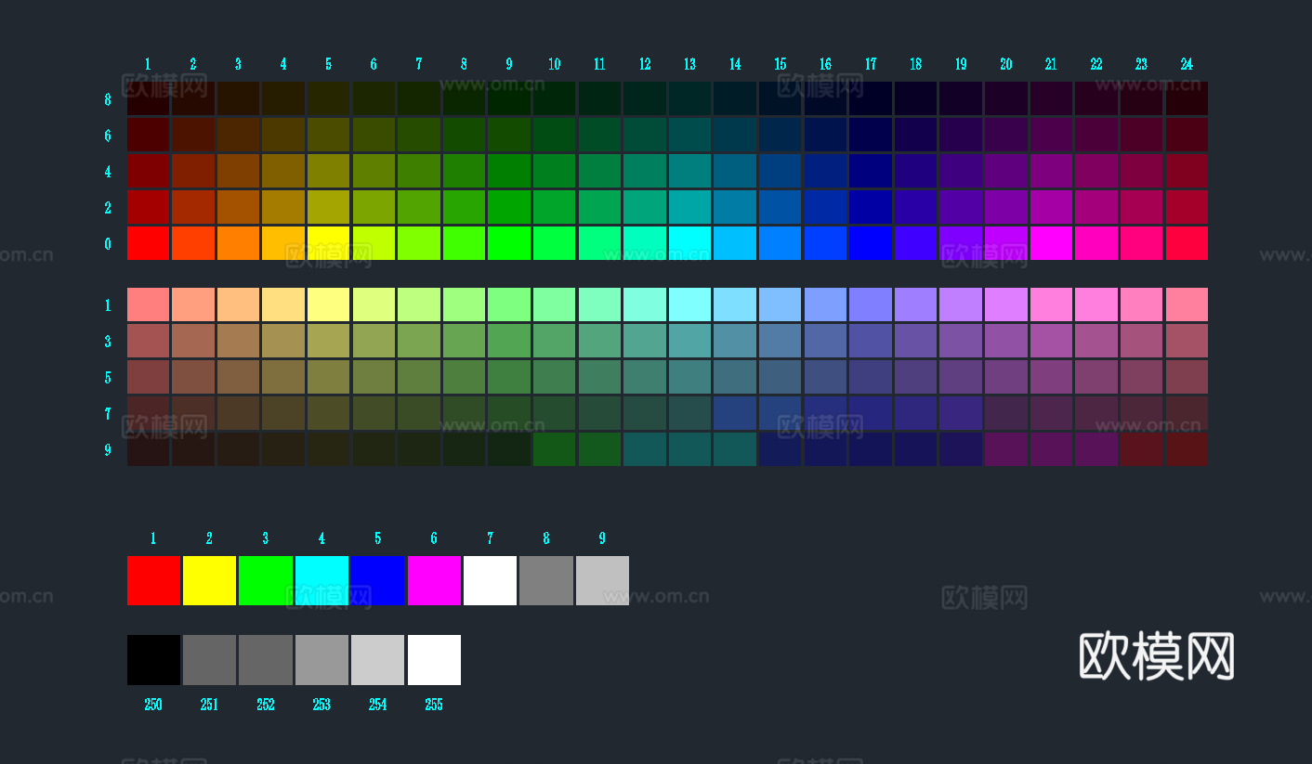
Task: Pick the dark maroon swatch at column 24, row 9
Action: 1187,449
